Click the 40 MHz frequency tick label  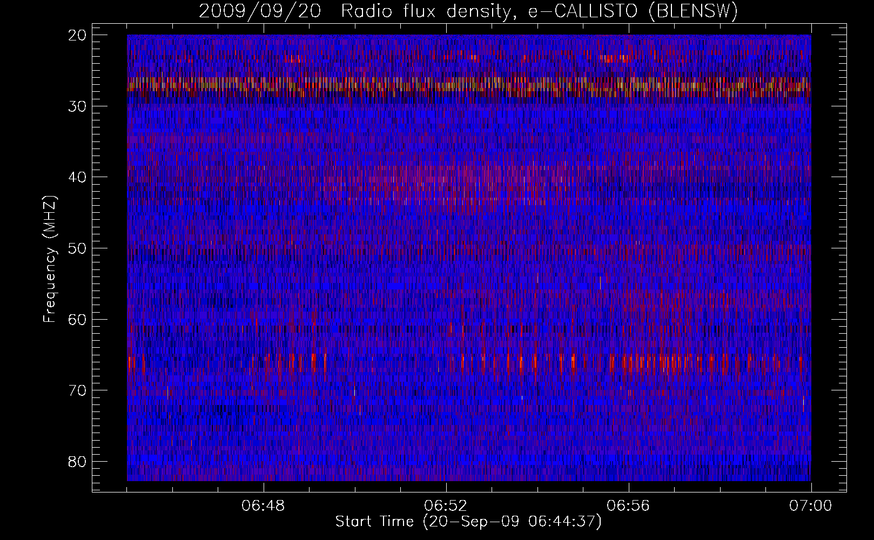(x=78, y=177)
